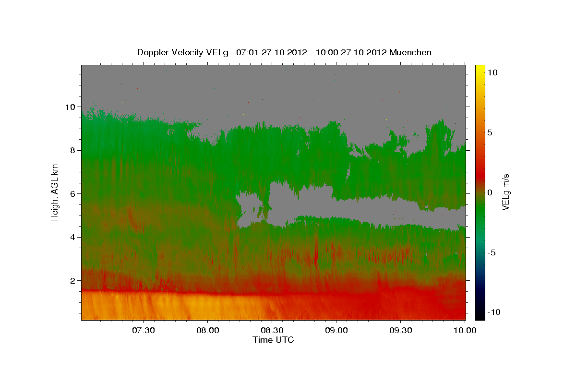Click the colorbar label 'VELg m/s'
The image size is (576, 384).
505,192
